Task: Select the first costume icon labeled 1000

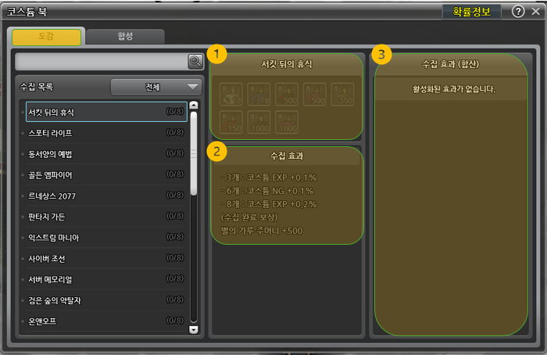Action: [259, 122]
